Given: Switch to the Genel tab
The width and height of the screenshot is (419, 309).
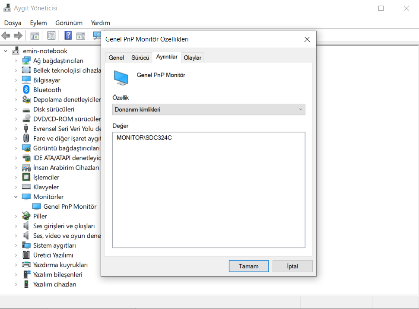Looking at the screenshot, I should (116, 58).
